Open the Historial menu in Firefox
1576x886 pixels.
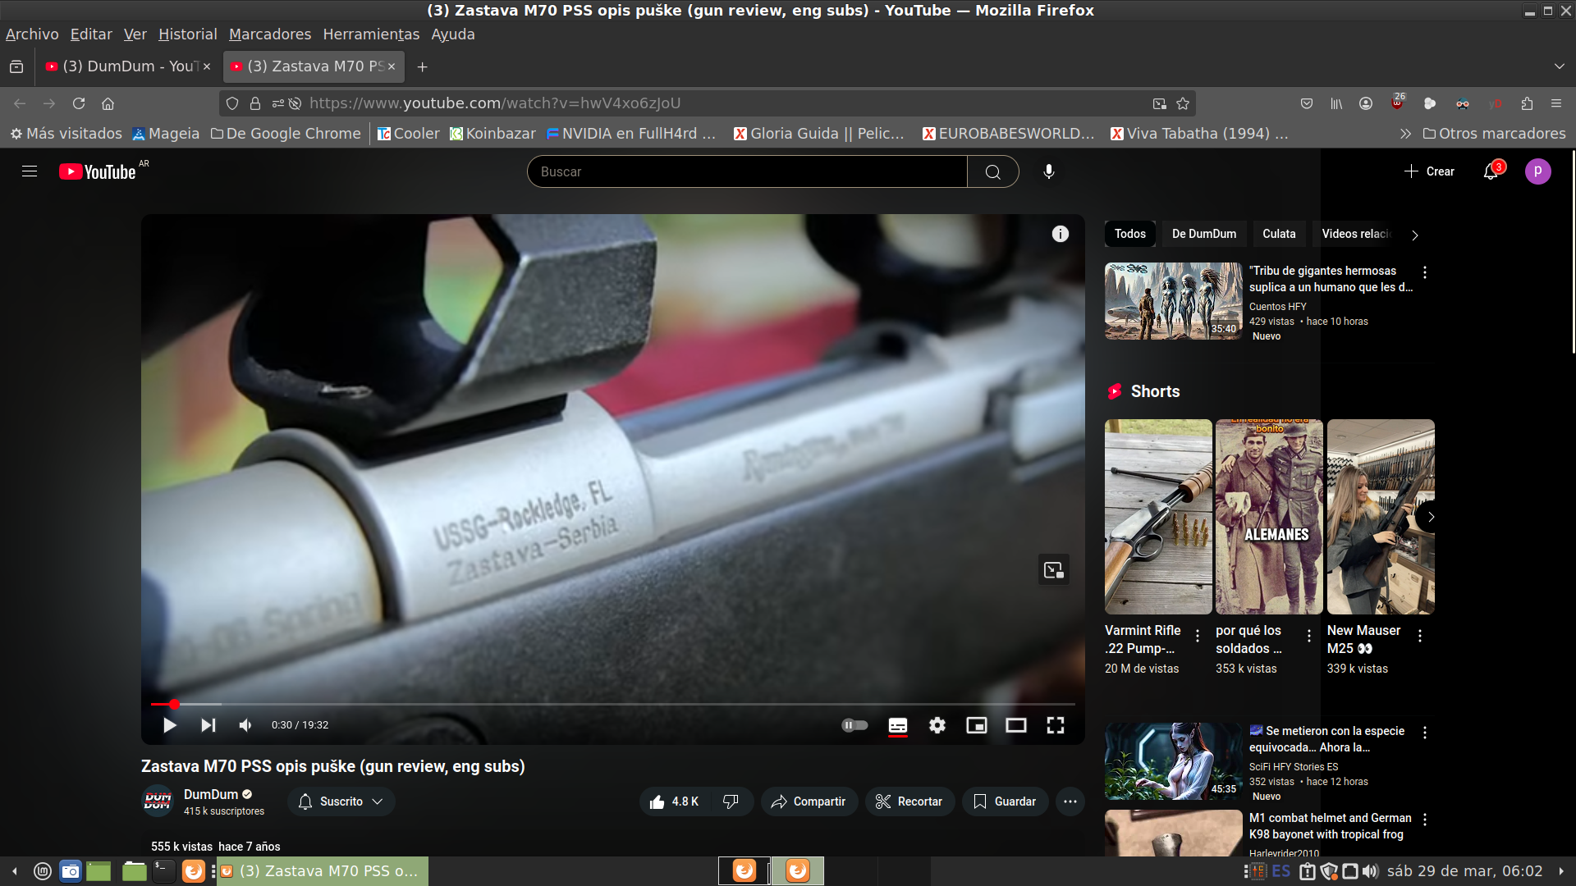pos(187,34)
